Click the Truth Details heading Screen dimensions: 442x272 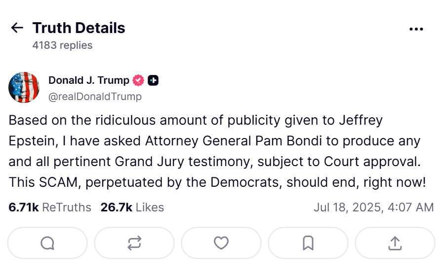tap(79, 28)
